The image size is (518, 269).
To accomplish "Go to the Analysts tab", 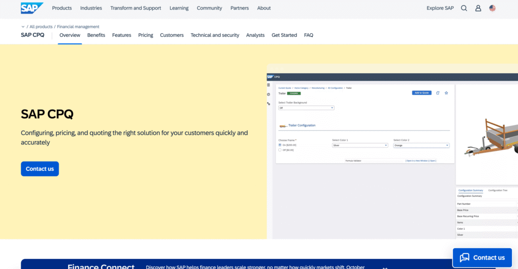I will click(255, 35).
